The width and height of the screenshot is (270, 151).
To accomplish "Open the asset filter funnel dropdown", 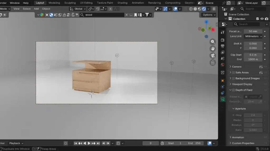I will 148,15.
